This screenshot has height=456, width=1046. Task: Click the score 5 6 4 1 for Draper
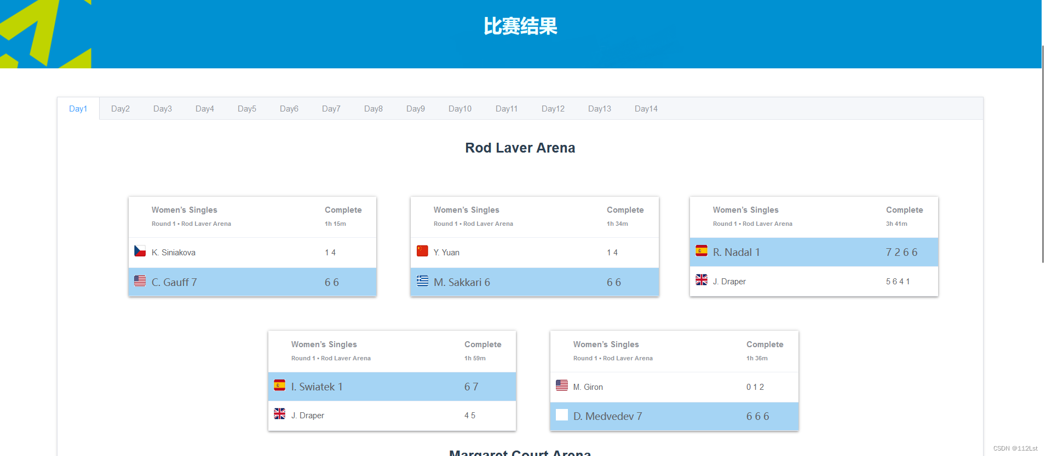pyautogui.click(x=898, y=282)
